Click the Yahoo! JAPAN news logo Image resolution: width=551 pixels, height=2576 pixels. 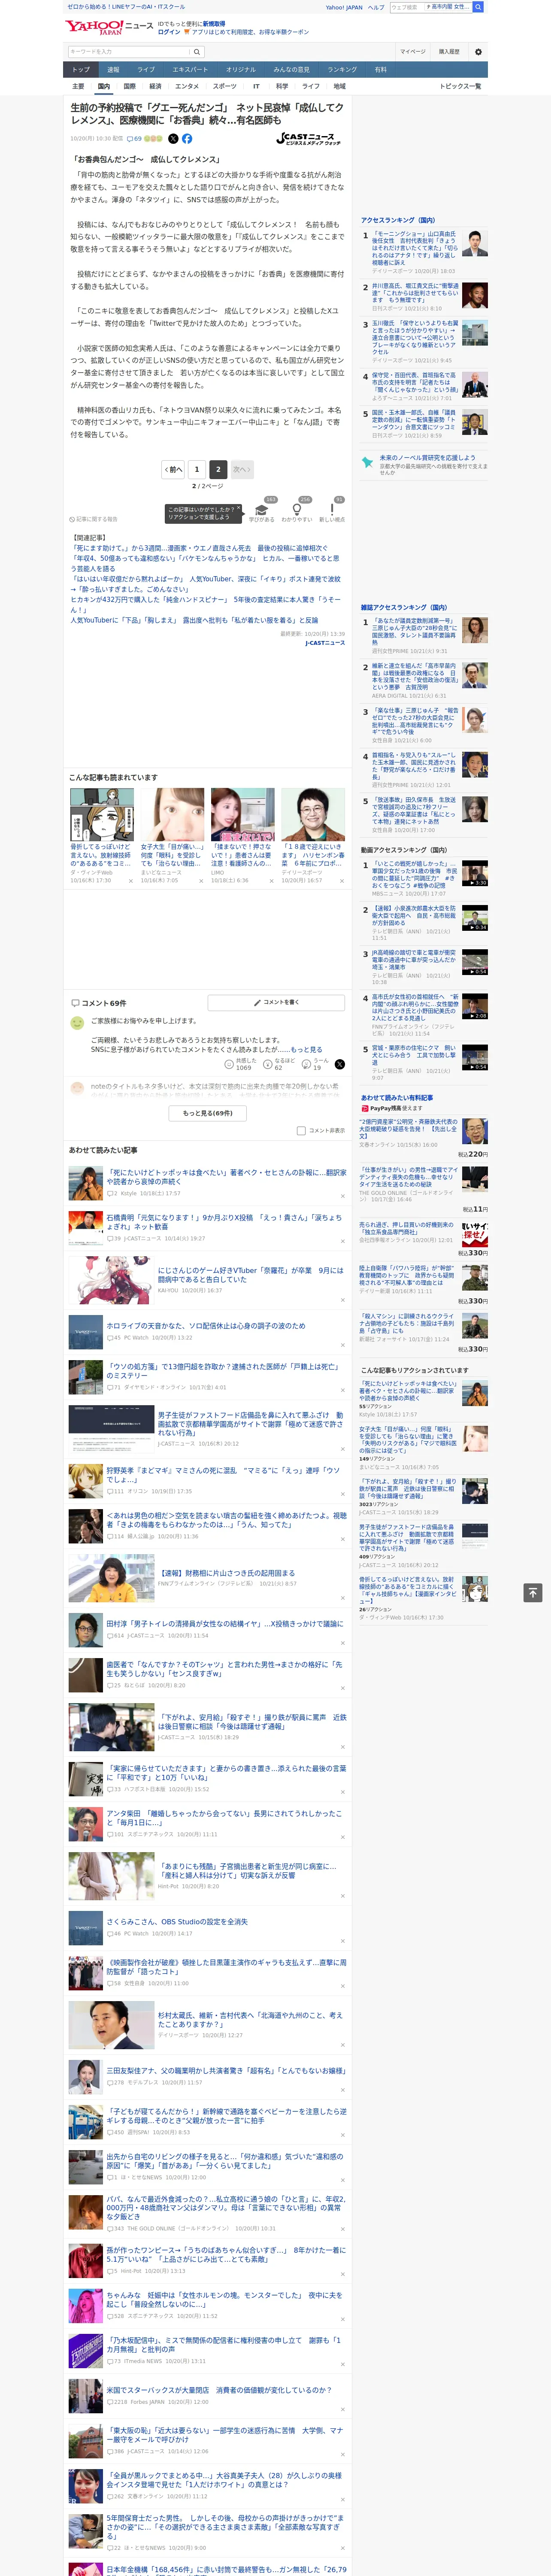110,27
